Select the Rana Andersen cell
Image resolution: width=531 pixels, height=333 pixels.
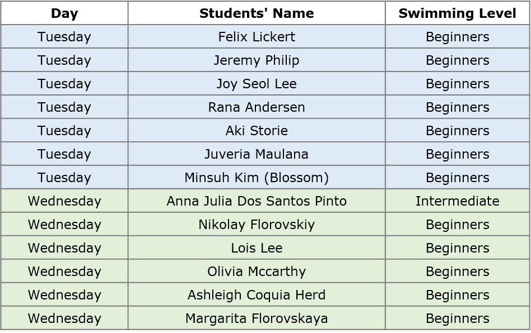pyautogui.click(x=257, y=107)
